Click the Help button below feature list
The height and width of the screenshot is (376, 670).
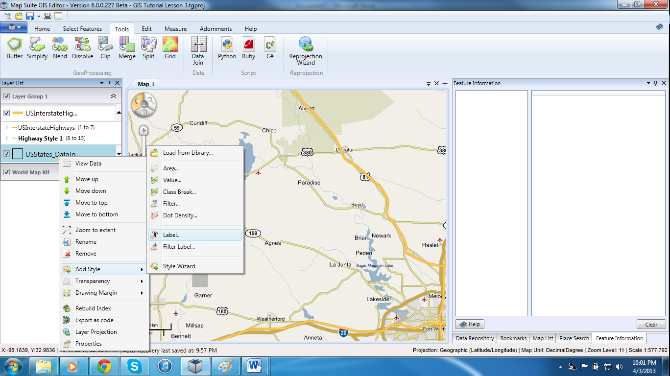pyautogui.click(x=470, y=324)
